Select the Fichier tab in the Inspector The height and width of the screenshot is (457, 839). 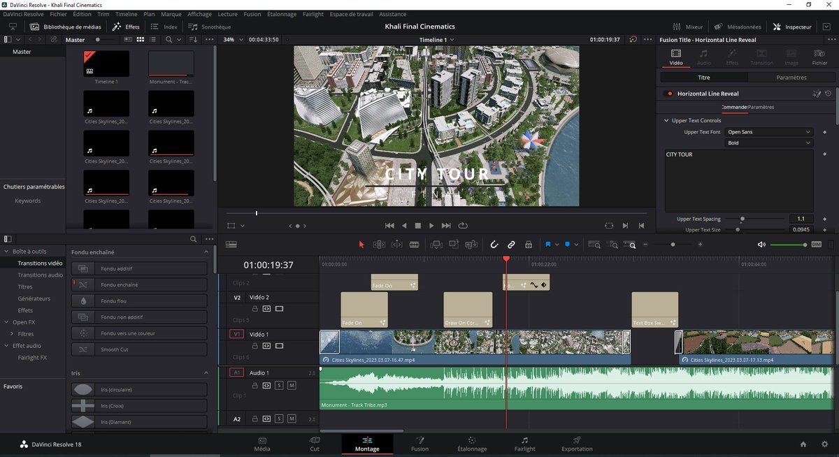[819, 57]
